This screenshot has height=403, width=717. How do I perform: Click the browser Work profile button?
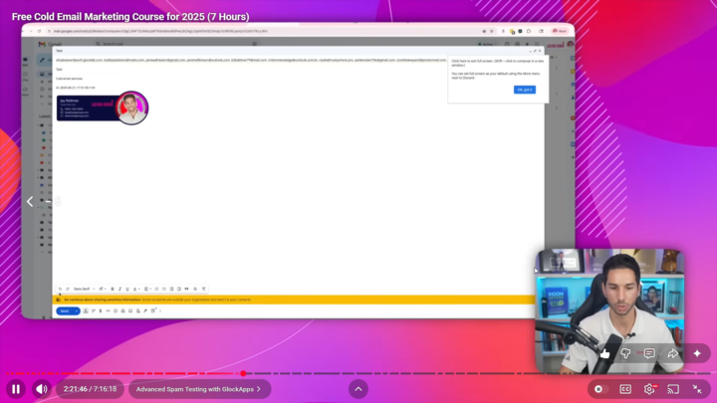click(560, 31)
